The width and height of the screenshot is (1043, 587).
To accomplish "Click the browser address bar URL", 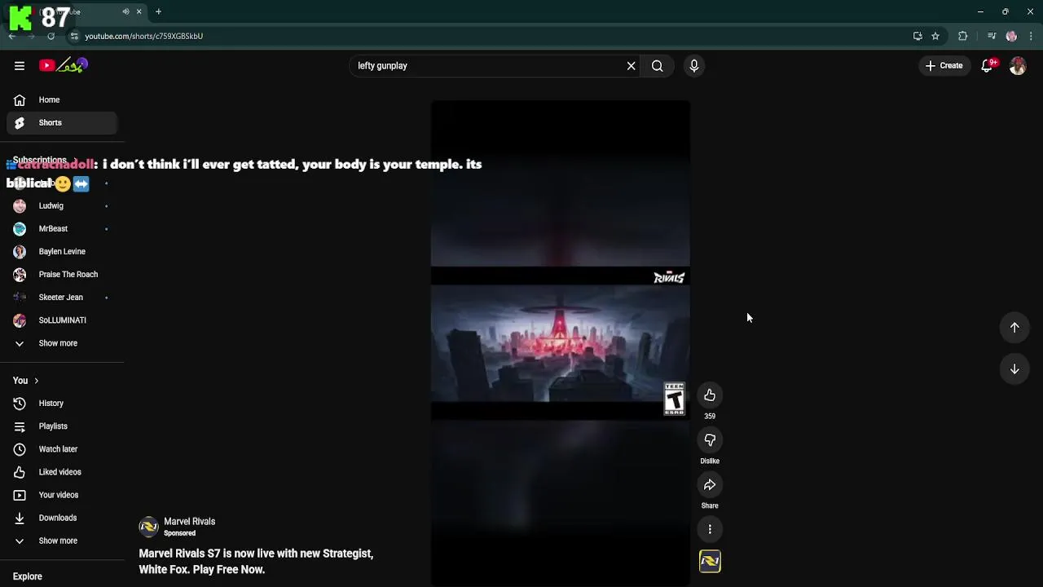I will [x=143, y=36].
